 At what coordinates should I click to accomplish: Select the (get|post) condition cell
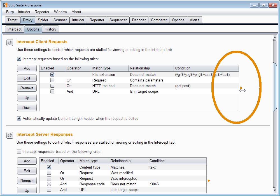tap(206, 86)
